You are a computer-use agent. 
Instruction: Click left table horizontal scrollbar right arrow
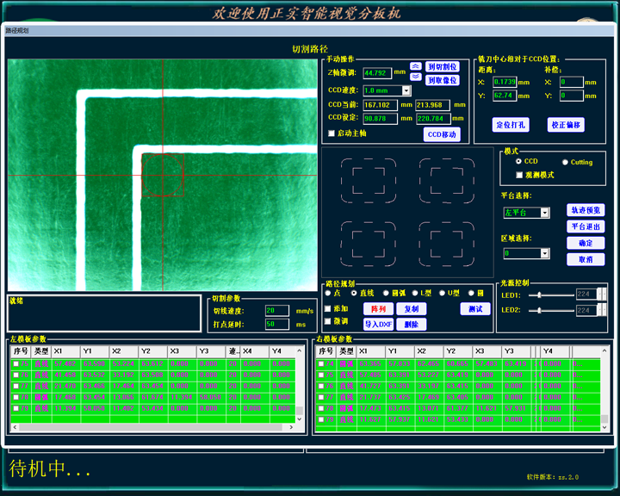click(x=291, y=427)
